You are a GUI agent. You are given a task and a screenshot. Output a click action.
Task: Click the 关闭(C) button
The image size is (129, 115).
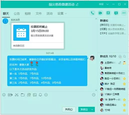pyautogui.click(x=69, y=109)
